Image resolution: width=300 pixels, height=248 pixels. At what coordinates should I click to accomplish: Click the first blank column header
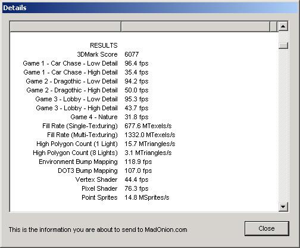(x=65, y=26)
